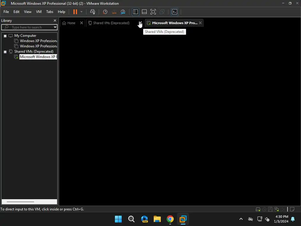Launch Microsoft Edge from taskbar
The height and width of the screenshot is (226, 301).
pos(144,219)
